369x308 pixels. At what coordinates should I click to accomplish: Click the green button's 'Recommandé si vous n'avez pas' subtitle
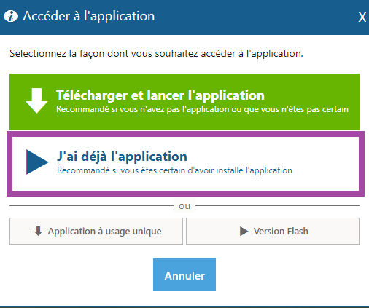(x=202, y=109)
